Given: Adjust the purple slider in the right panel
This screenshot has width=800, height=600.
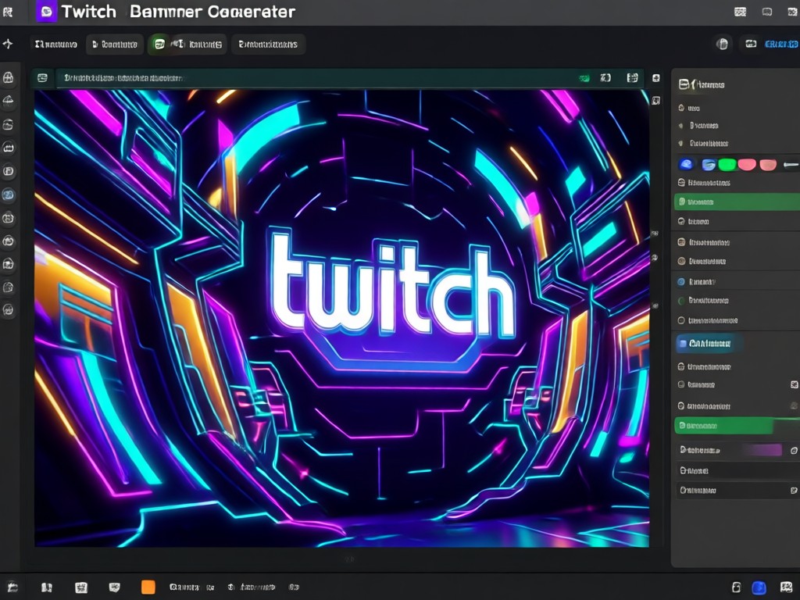Looking at the screenshot, I should point(761,450).
